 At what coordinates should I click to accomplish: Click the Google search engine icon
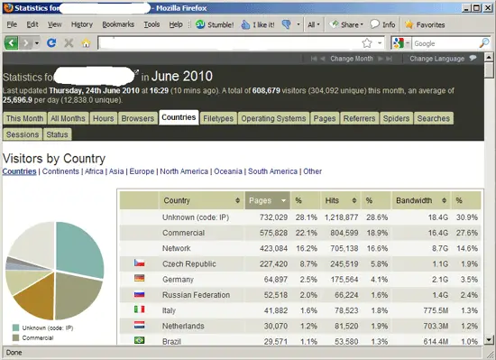(399, 42)
